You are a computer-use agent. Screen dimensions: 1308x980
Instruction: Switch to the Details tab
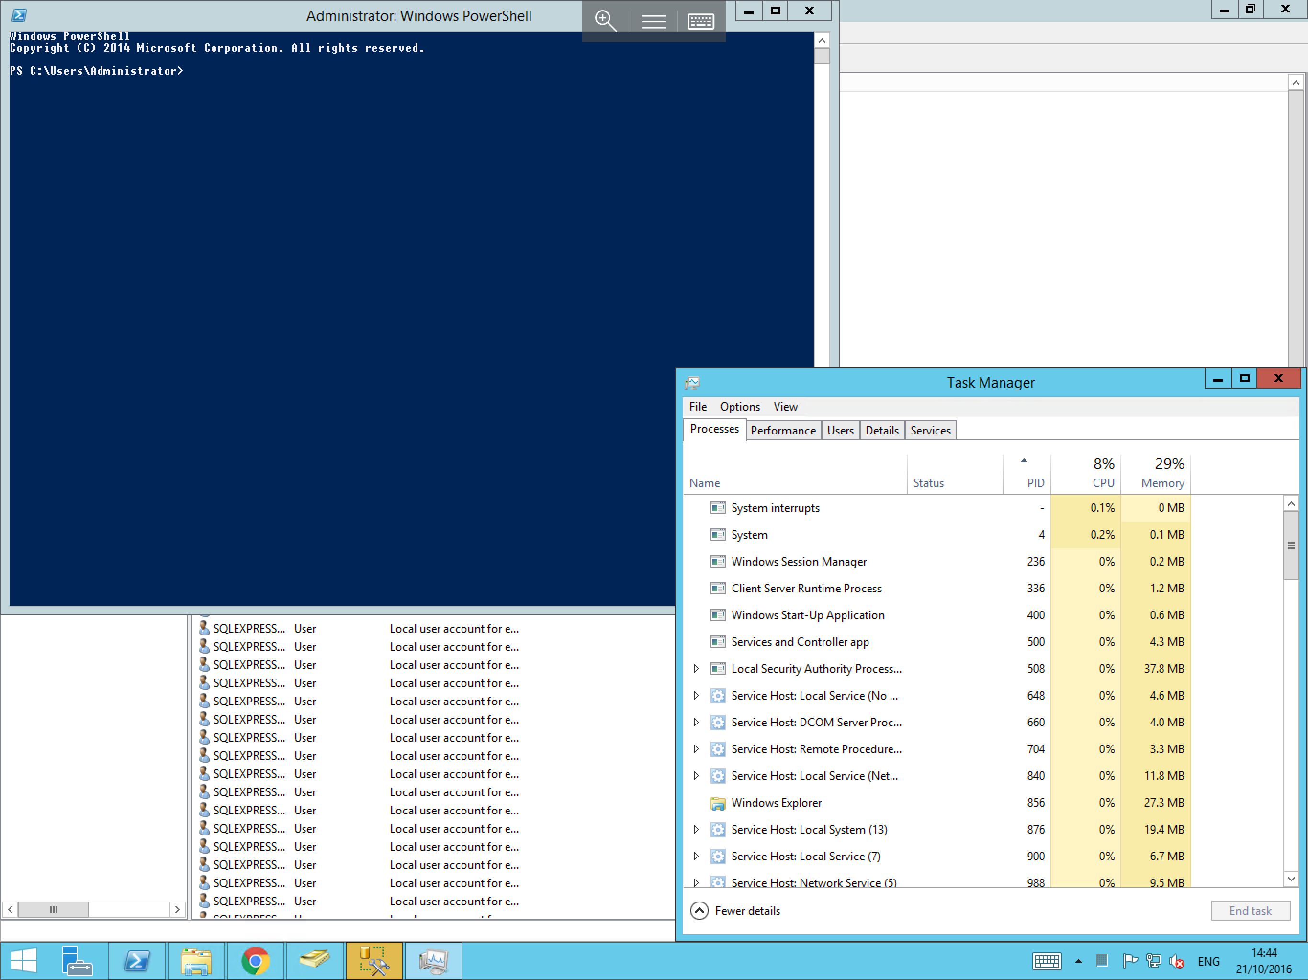pos(882,430)
